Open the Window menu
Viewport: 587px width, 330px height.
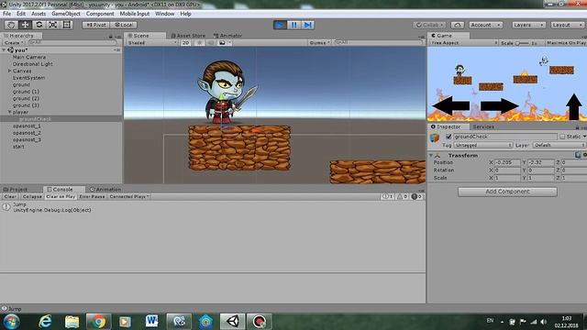pos(164,14)
